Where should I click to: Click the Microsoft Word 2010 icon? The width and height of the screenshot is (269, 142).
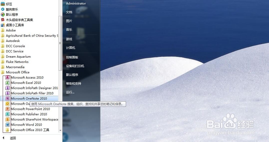pyautogui.click(x=7, y=125)
